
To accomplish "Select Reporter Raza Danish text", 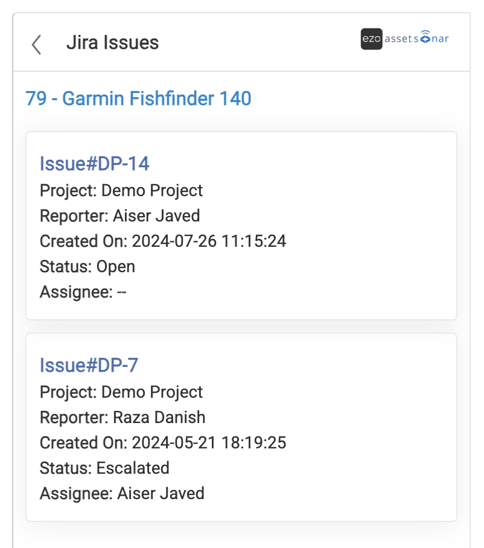I will tap(123, 418).
